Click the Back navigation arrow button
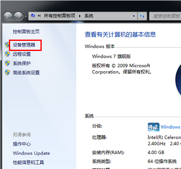 point(8,16)
